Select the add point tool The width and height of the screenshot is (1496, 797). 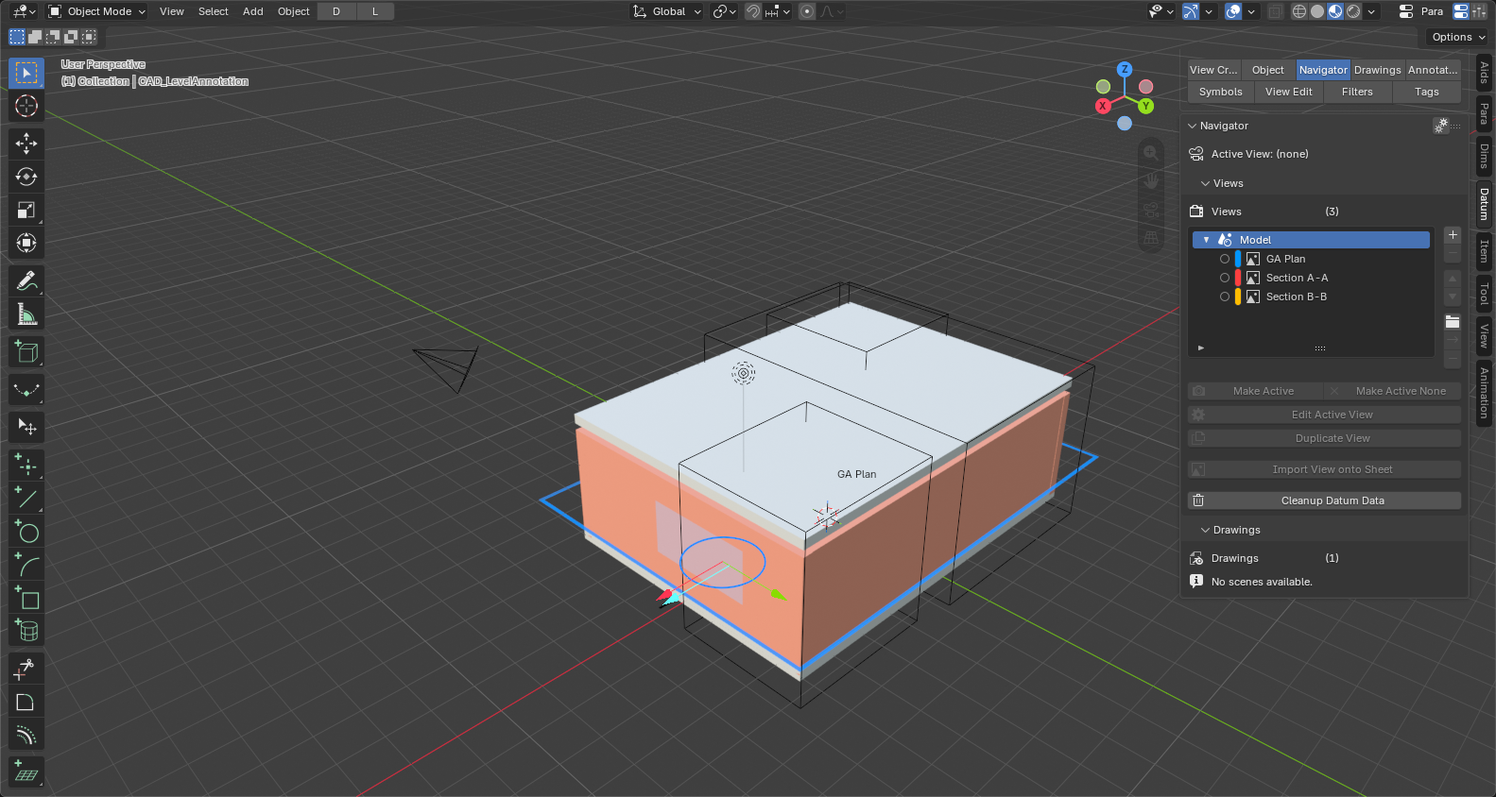pos(26,466)
